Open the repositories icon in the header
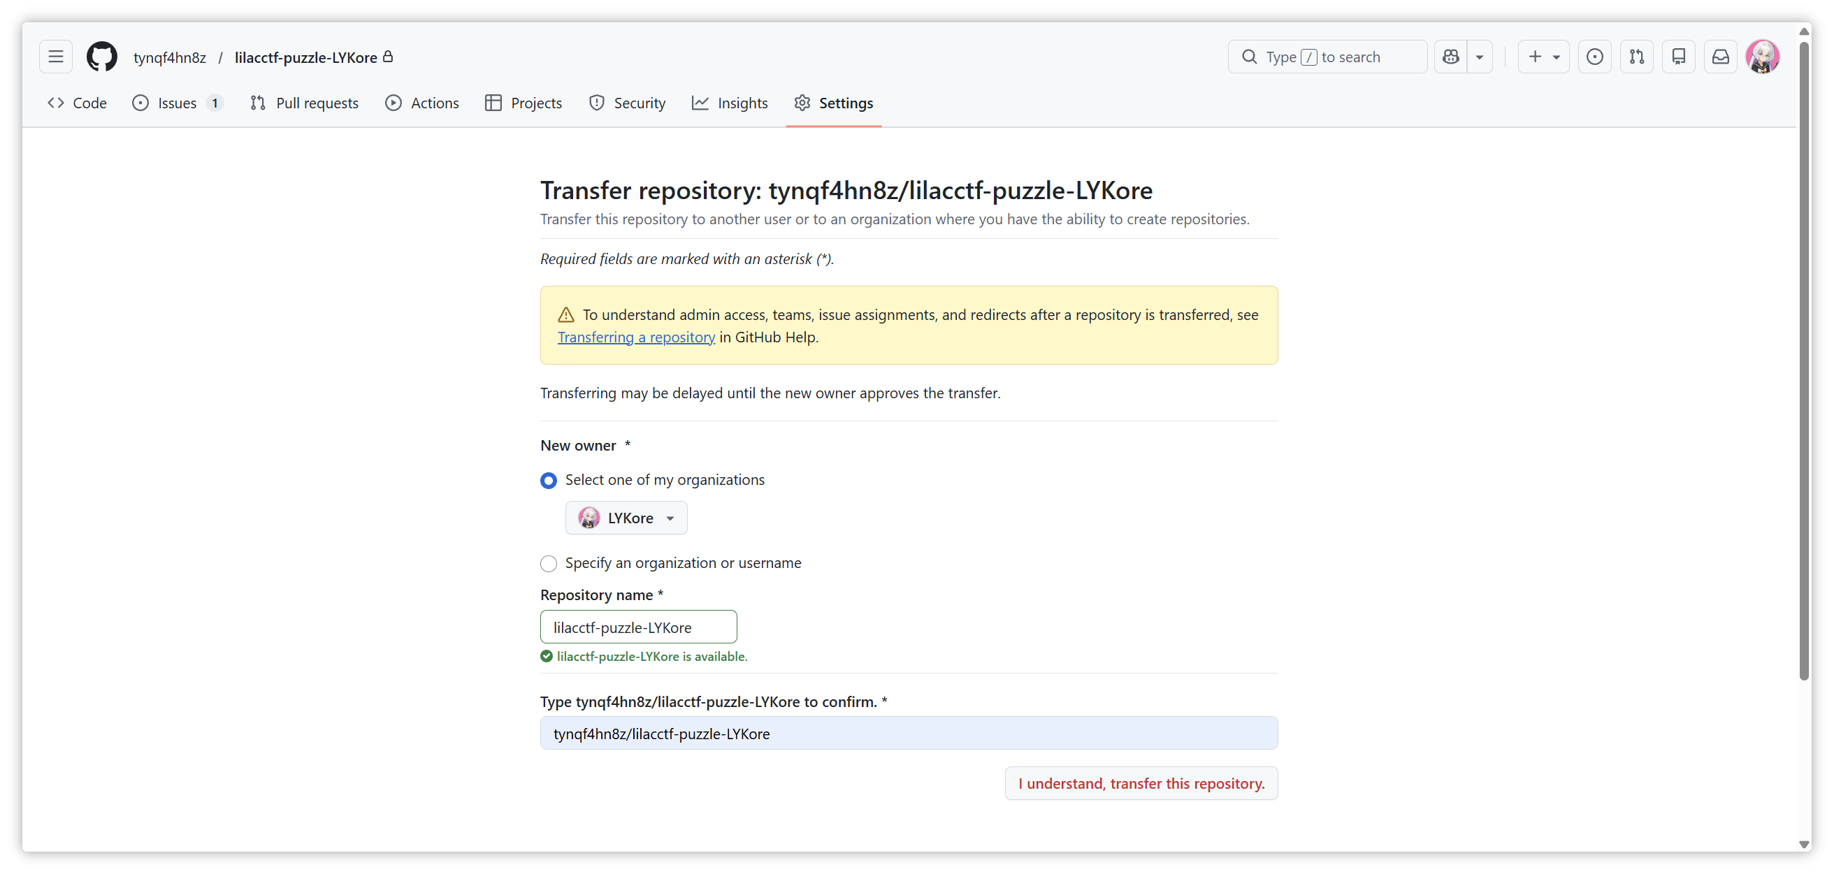The width and height of the screenshot is (1834, 874). point(1679,57)
